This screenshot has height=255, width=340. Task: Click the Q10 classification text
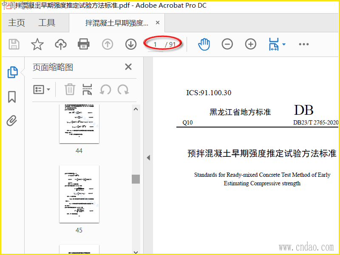click(x=187, y=122)
